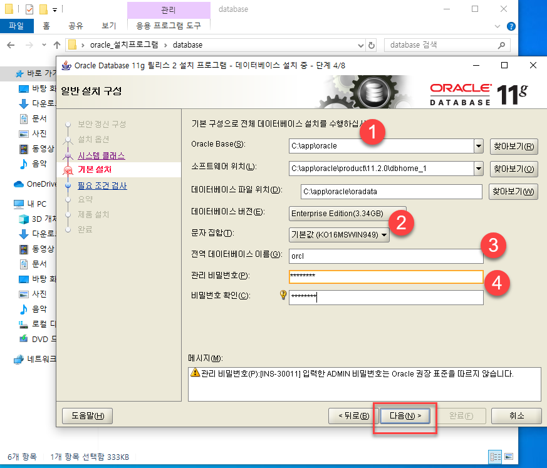
Task: Click the Explorer back arrow
Action: (11, 45)
